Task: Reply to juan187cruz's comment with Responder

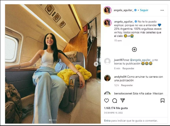Action: 128,68
